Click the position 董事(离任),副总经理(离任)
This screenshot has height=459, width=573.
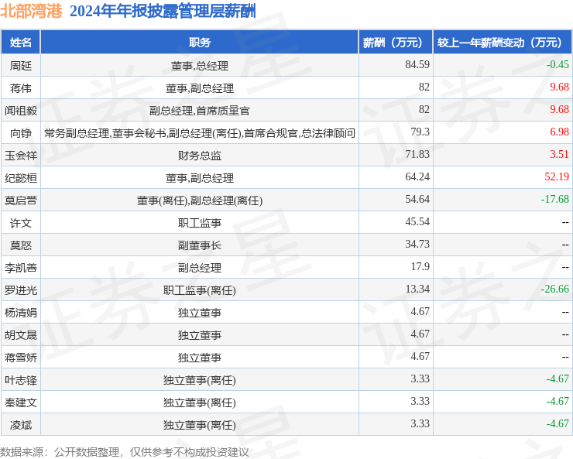200,200
